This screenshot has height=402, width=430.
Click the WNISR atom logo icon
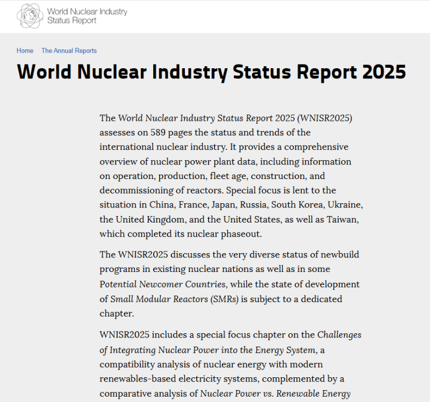(29, 16)
